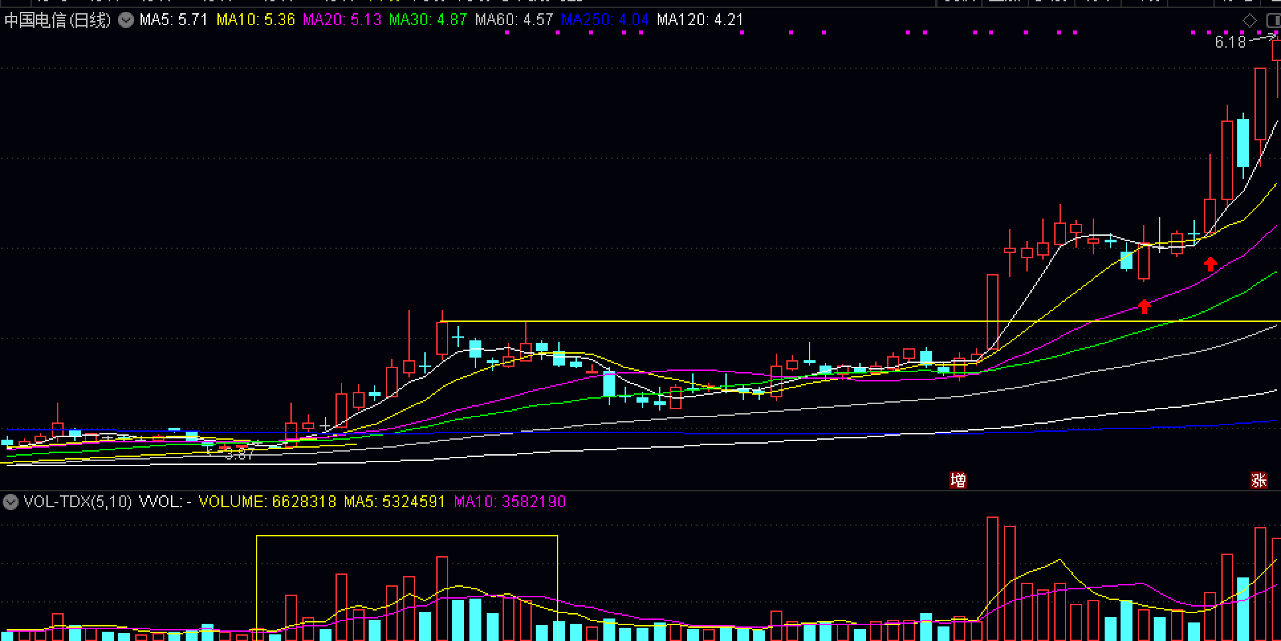Click the 3.87 low price label
Screen dimensions: 1281x641
239,455
